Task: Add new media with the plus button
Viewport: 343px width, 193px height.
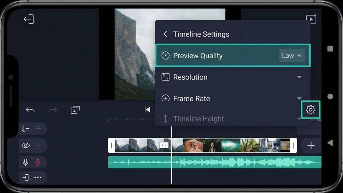Action: (311, 145)
